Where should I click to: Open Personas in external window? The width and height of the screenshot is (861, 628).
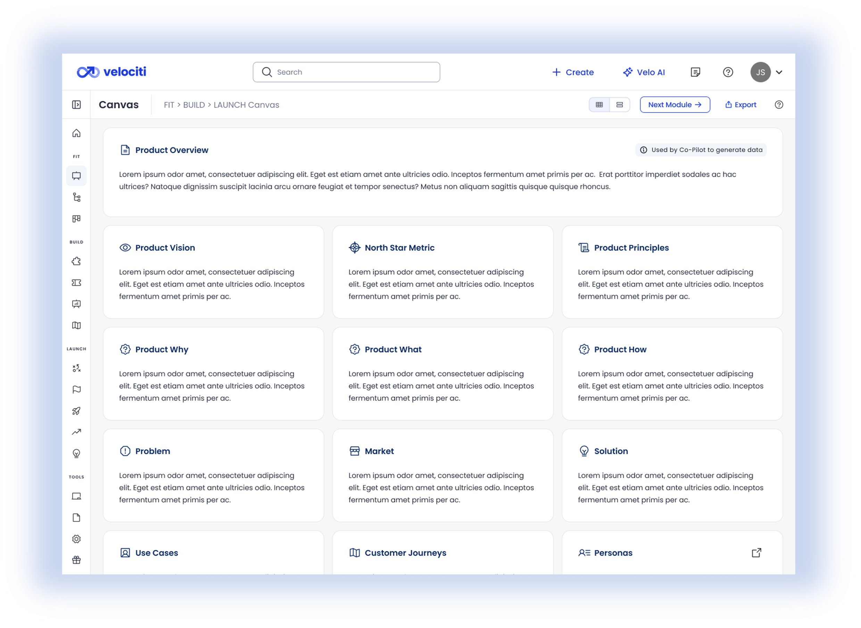756,553
